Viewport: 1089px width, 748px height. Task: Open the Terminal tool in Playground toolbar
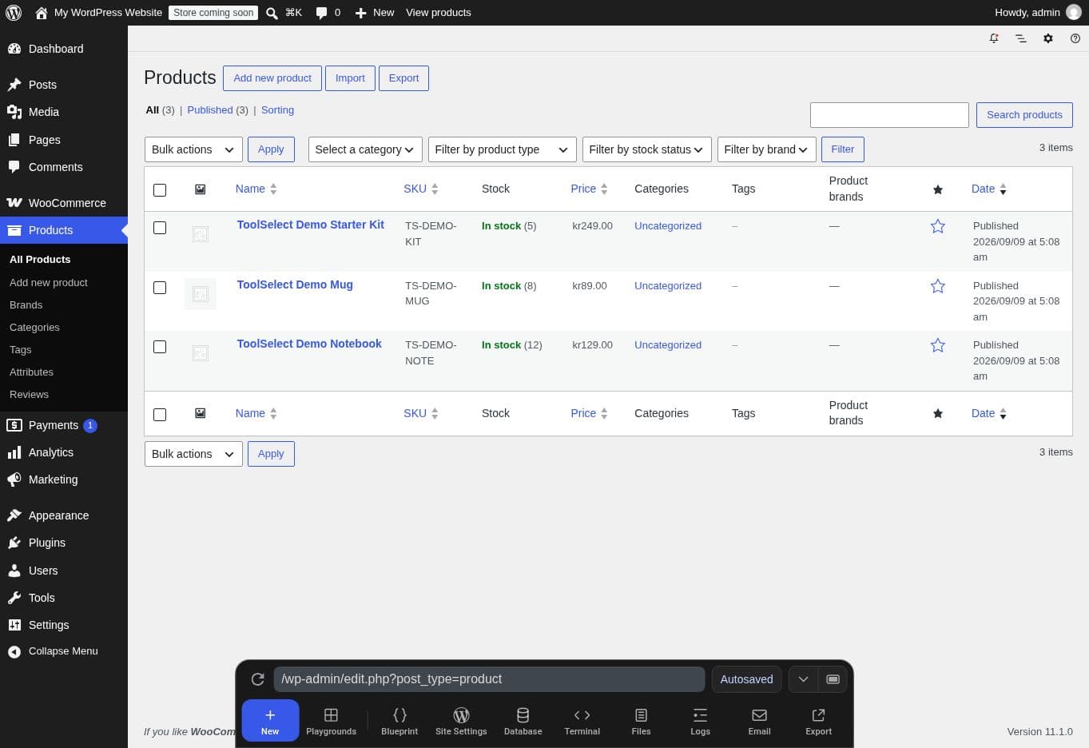582,722
